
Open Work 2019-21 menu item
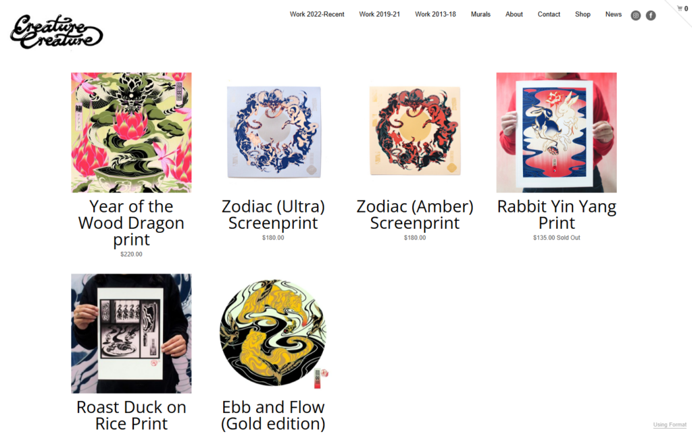[x=380, y=14]
